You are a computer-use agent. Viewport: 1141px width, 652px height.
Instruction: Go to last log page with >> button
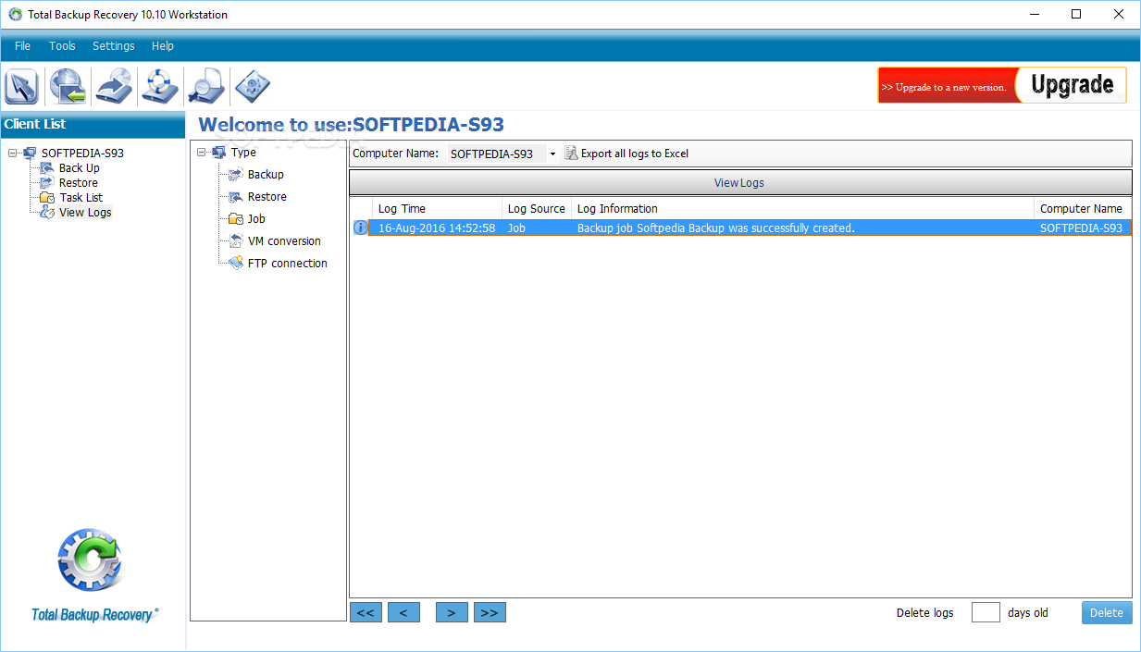click(490, 612)
